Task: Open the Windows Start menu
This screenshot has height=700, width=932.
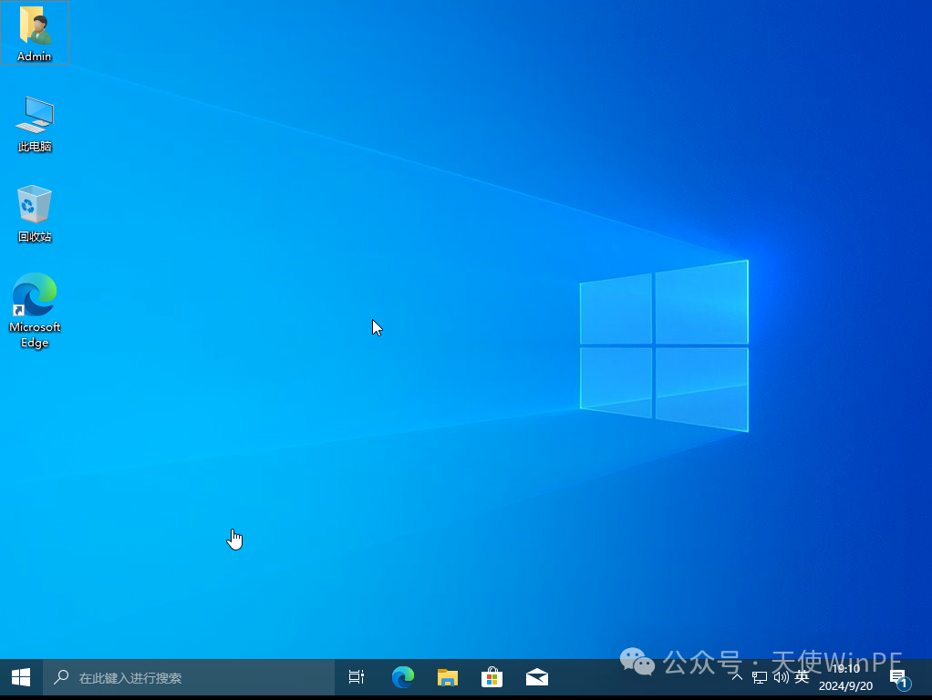Action: pyautogui.click(x=21, y=677)
